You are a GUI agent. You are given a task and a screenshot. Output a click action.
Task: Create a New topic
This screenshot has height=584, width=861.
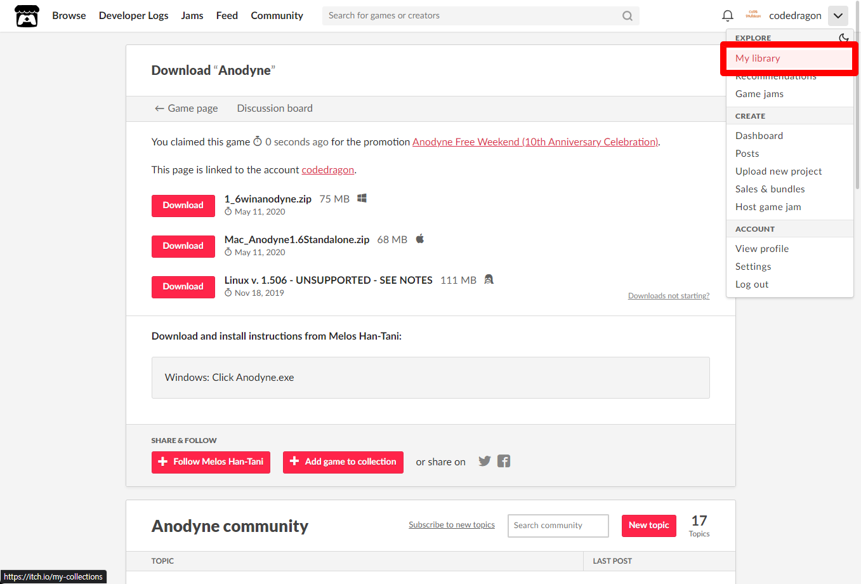(649, 526)
